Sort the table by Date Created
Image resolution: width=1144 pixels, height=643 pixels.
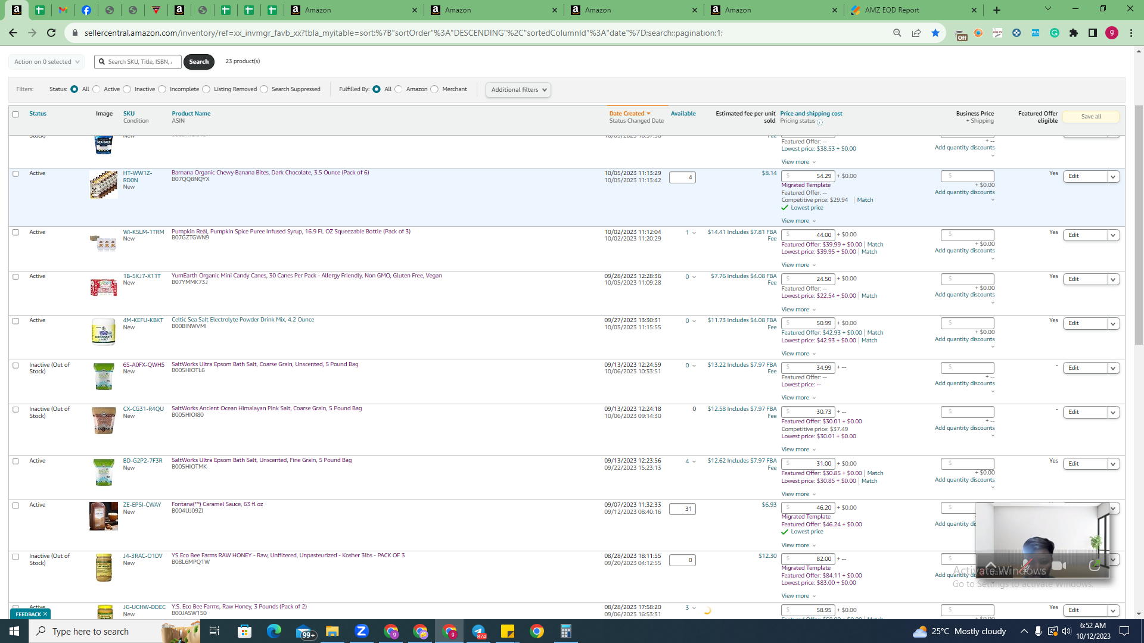pos(630,114)
